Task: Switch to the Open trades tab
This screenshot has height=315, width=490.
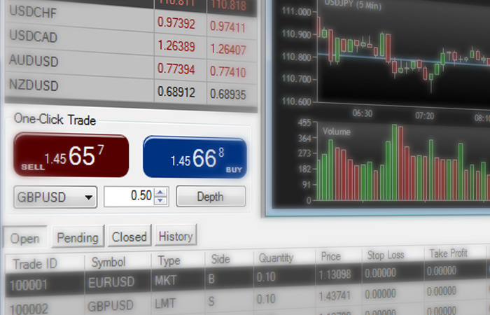Action: (x=25, y=238)
